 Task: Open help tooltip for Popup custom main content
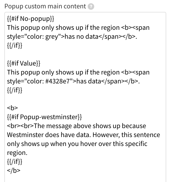tap(91, 6)
